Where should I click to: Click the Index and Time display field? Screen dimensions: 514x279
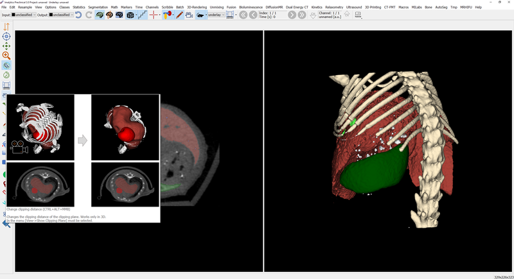click(272, 15)
